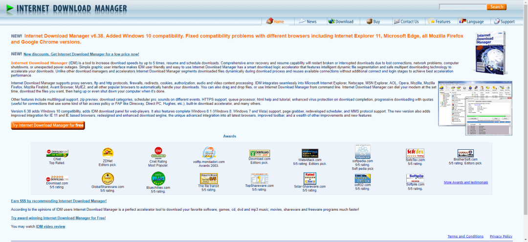The height and width of the screenshot is (242, 528).
Task: Click into the search text field
Action: point(462,7)
